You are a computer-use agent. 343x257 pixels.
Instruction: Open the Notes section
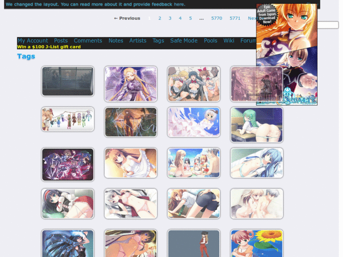coord(116,41)
